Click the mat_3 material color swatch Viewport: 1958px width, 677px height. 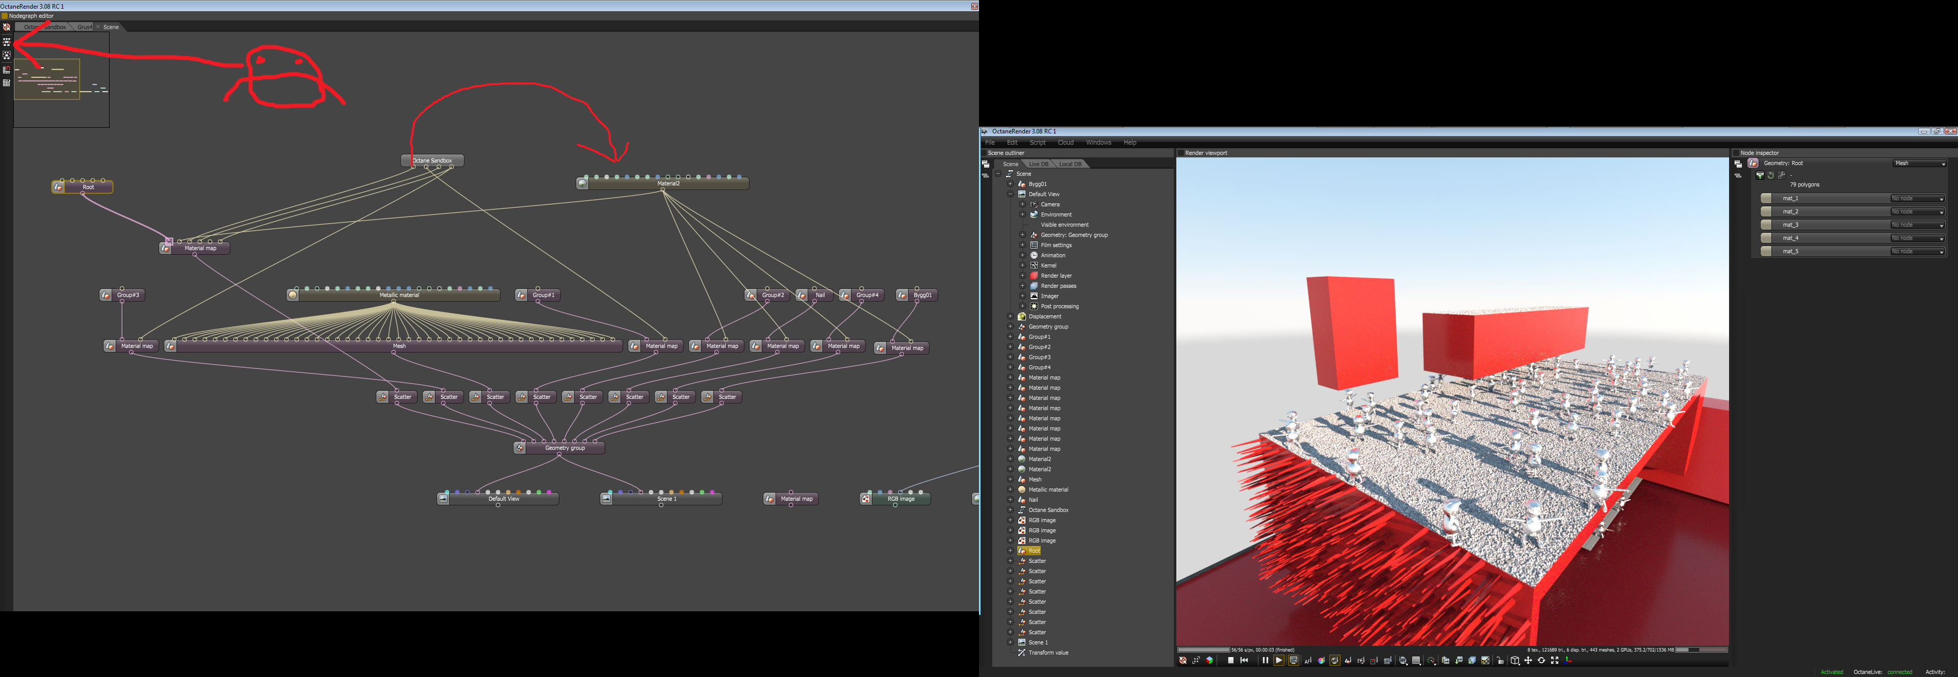pyautogui.click(x=1766, y=225)
